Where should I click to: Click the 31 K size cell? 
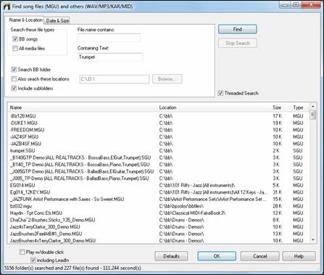coord(277,192)
